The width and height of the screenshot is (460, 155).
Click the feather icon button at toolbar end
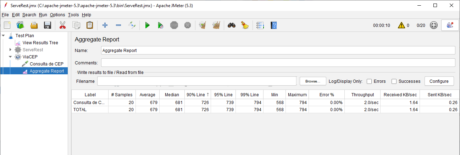pyautogui.click(x=450, y=25)
